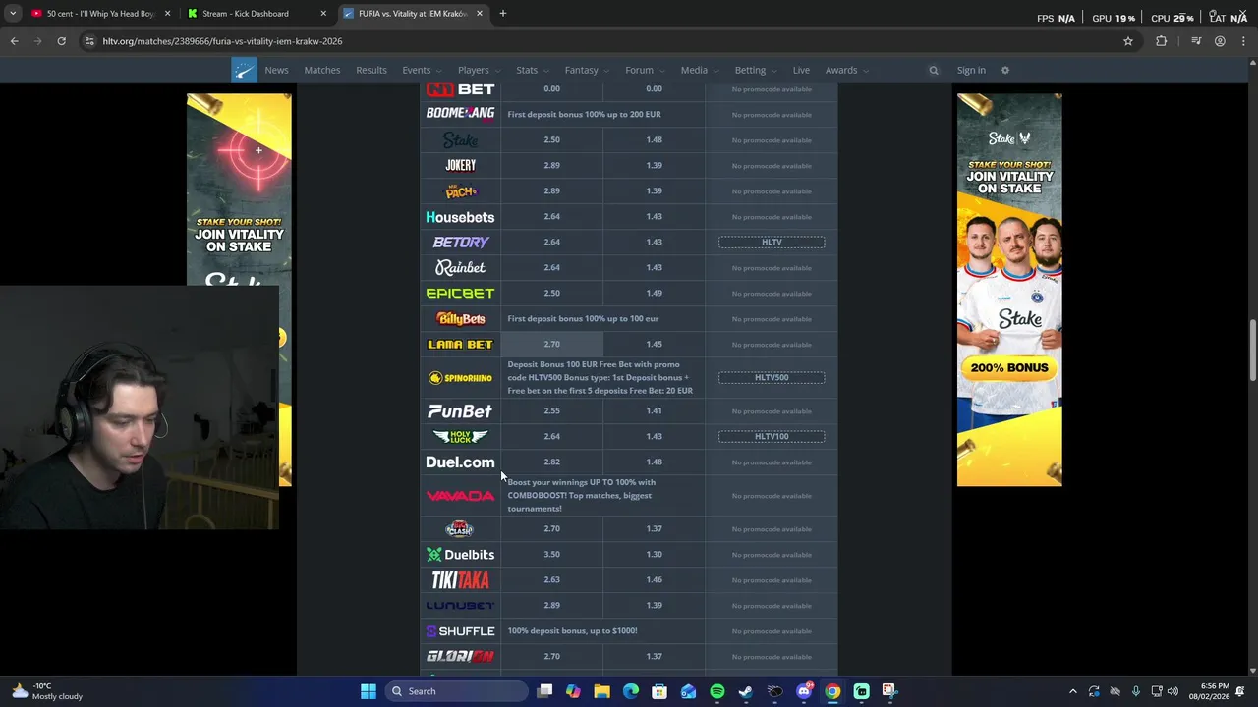
Task: Click Lama Bet odds 2.70
Action: [552, 345]
